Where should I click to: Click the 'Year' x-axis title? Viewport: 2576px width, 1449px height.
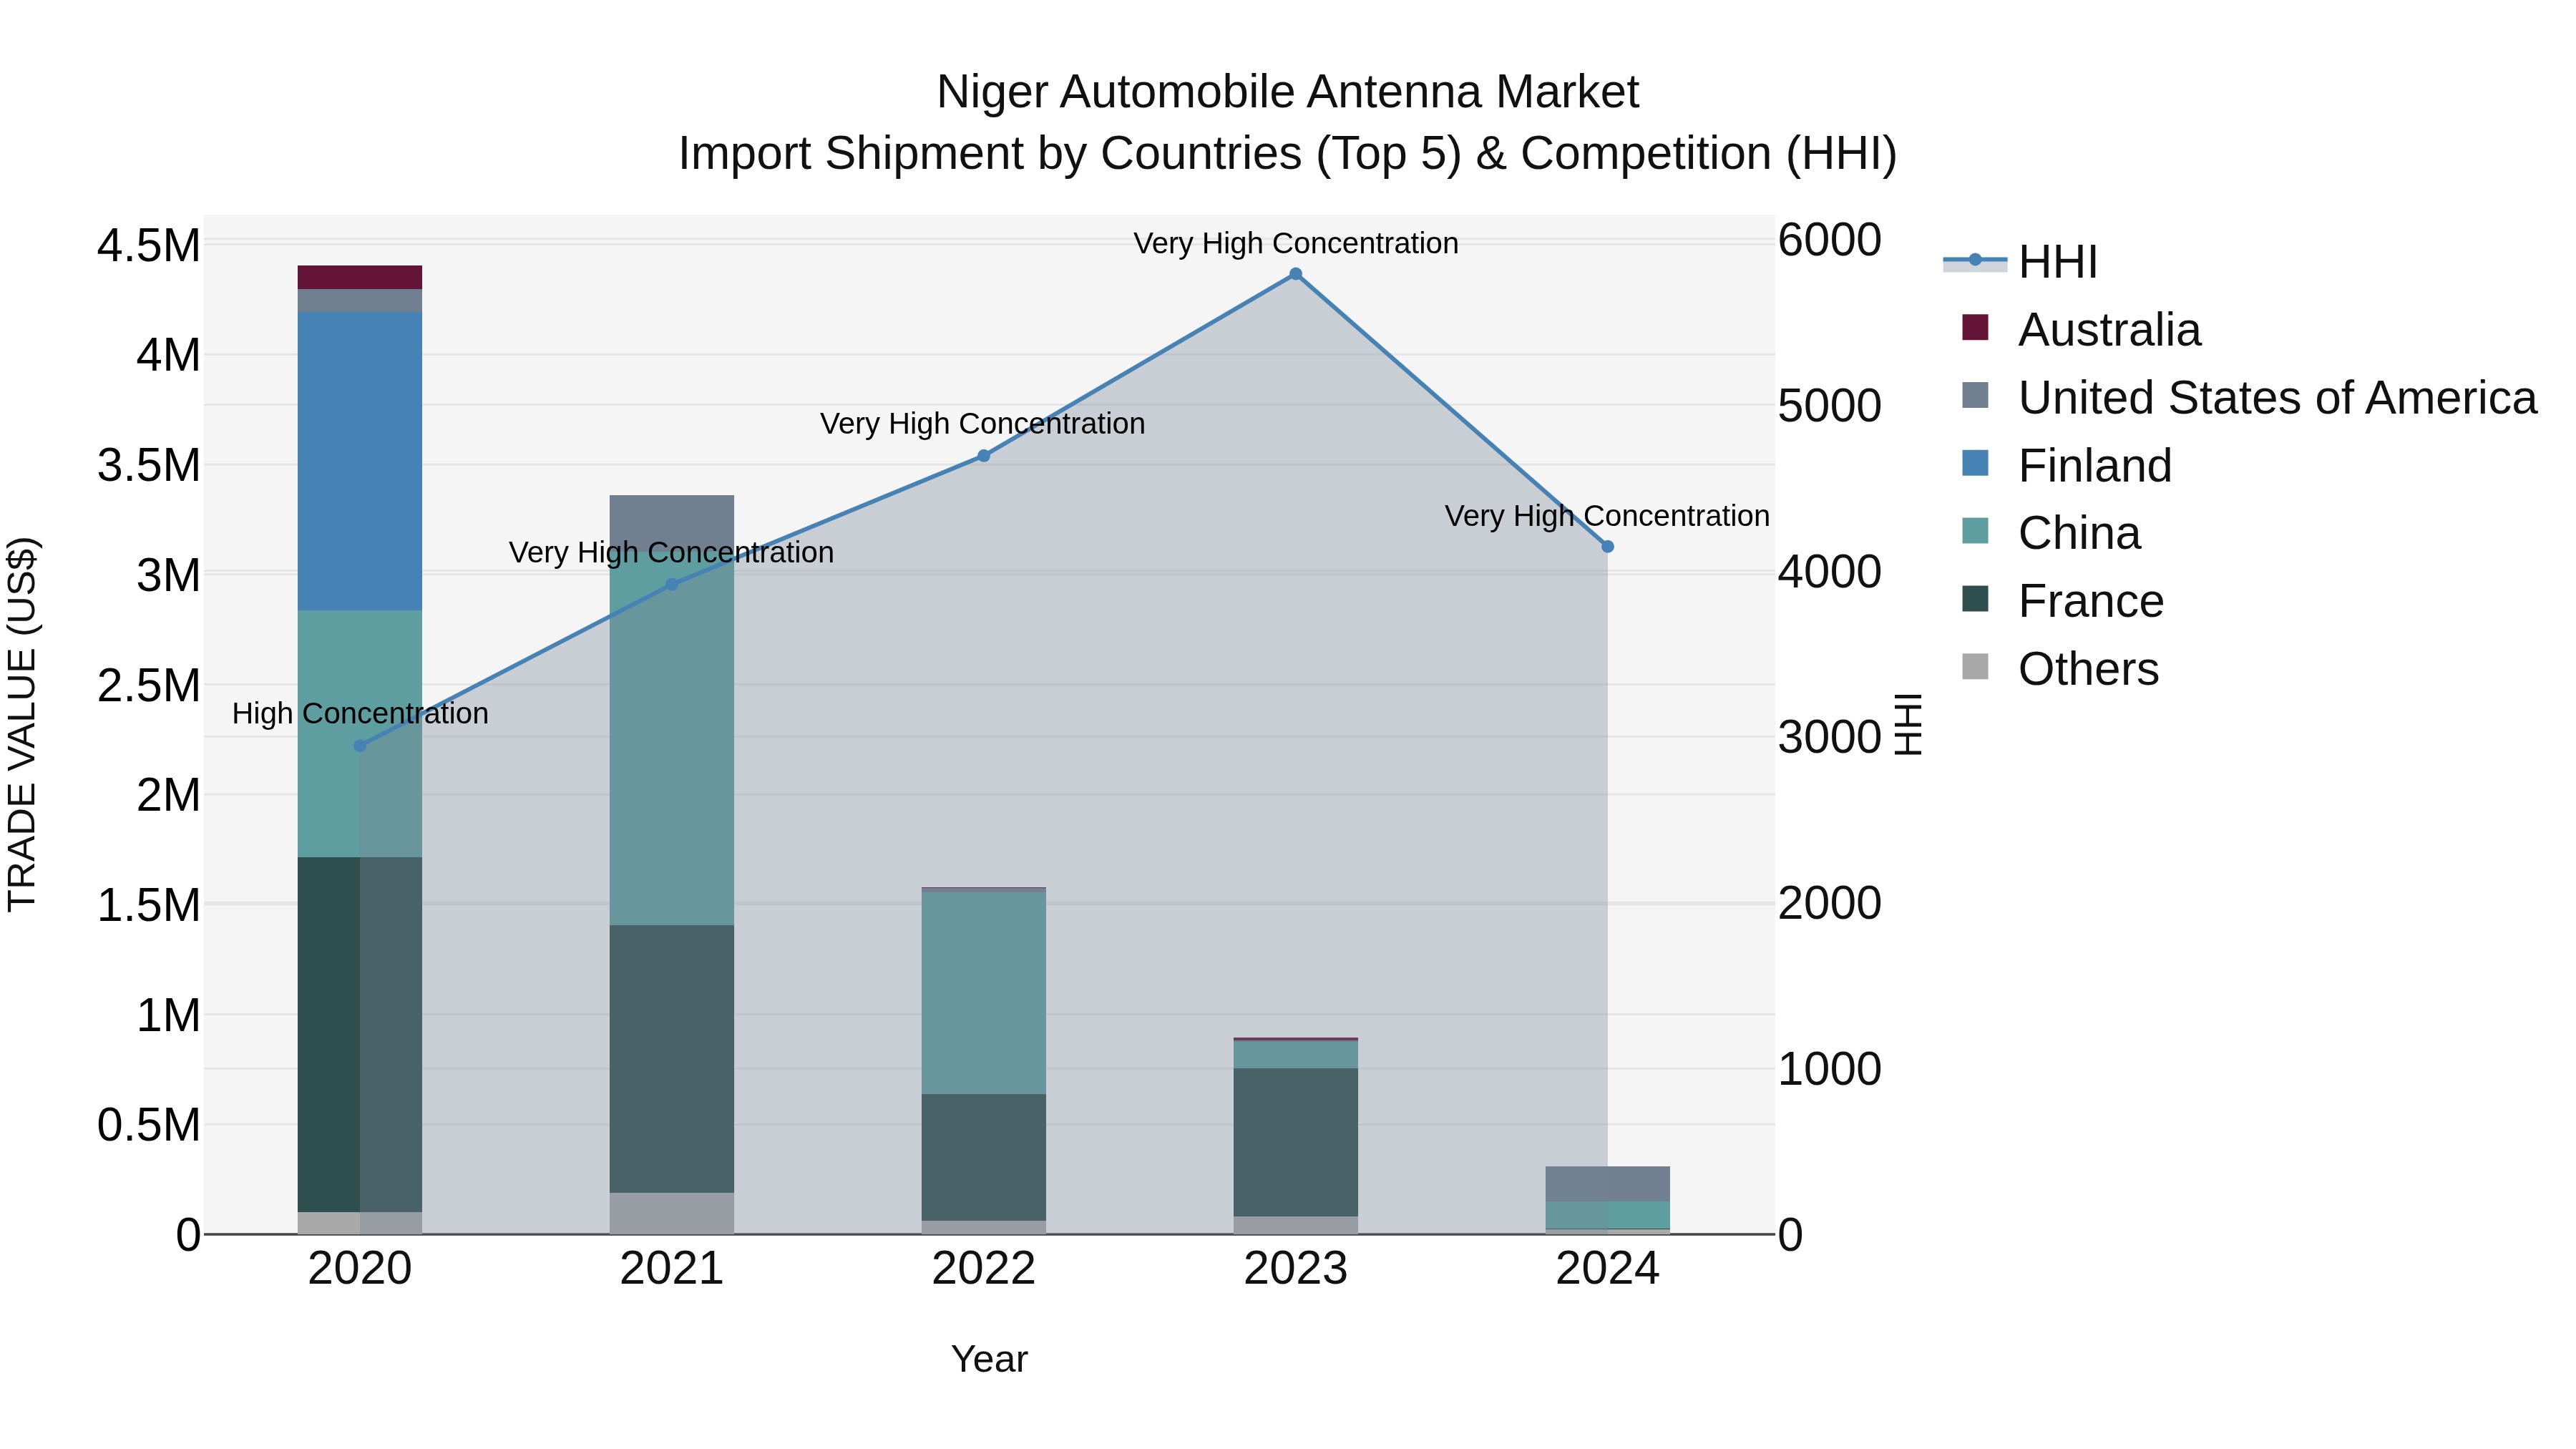tap(989, 1360)
